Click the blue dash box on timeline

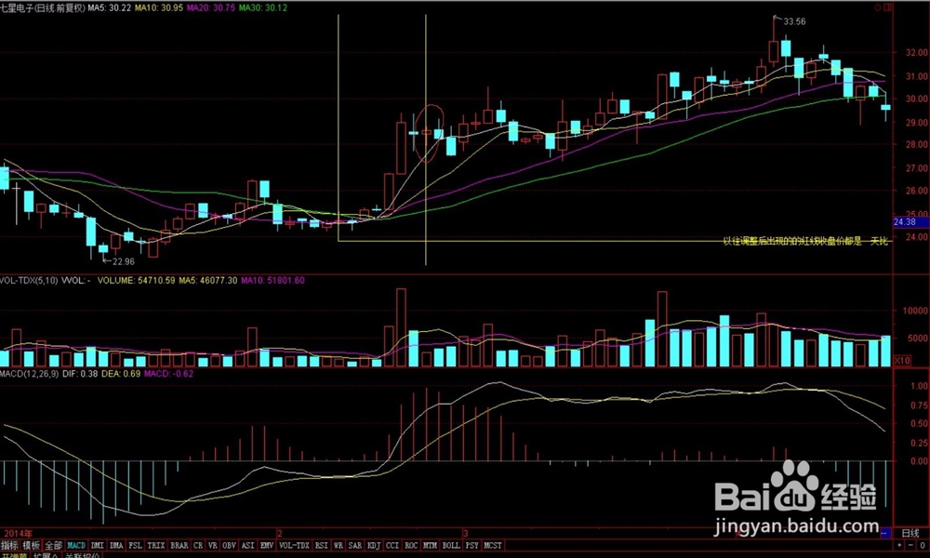(x=886, y=533)
